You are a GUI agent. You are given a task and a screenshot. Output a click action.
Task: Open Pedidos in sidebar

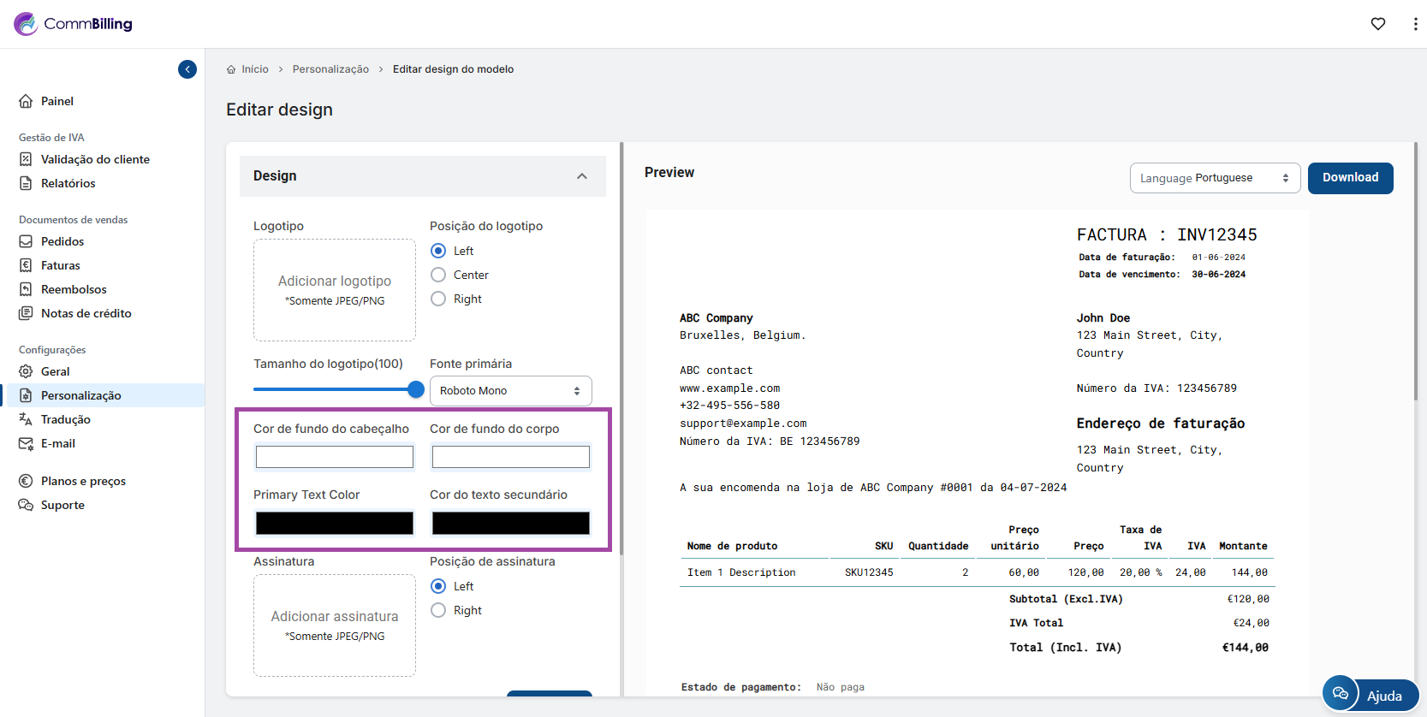[62, 241]
